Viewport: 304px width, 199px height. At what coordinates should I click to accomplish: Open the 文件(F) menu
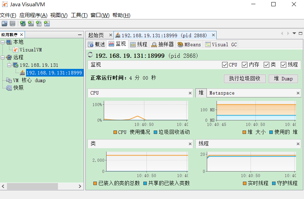8,15
